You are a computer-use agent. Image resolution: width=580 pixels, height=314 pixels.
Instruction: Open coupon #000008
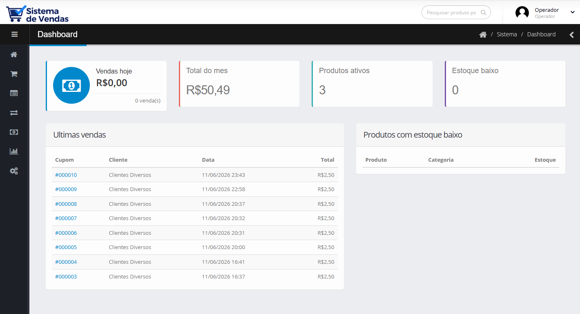66,204
